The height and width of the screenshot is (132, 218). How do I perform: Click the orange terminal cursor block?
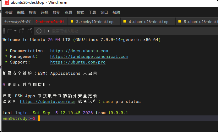coord(39,119)
